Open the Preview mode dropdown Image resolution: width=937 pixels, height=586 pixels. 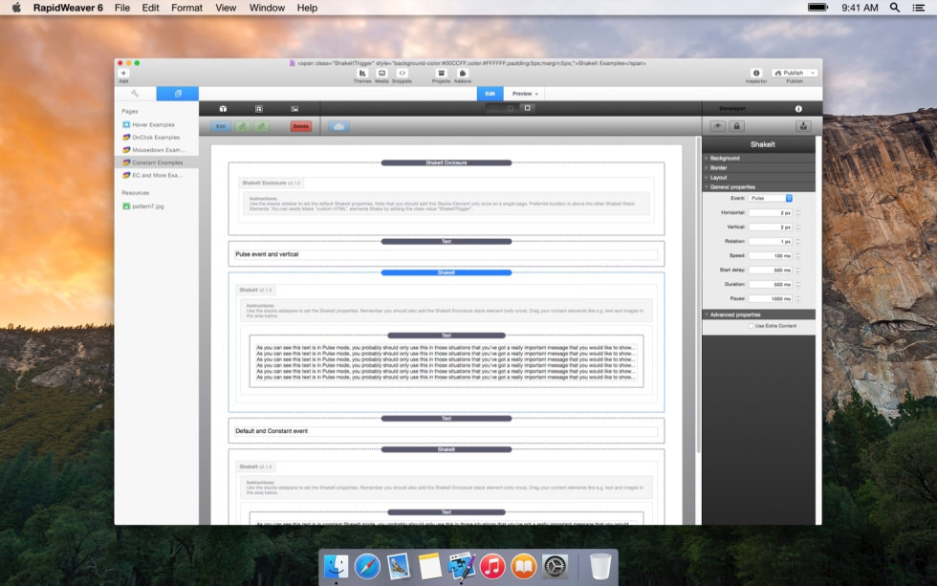click(525, 94)
